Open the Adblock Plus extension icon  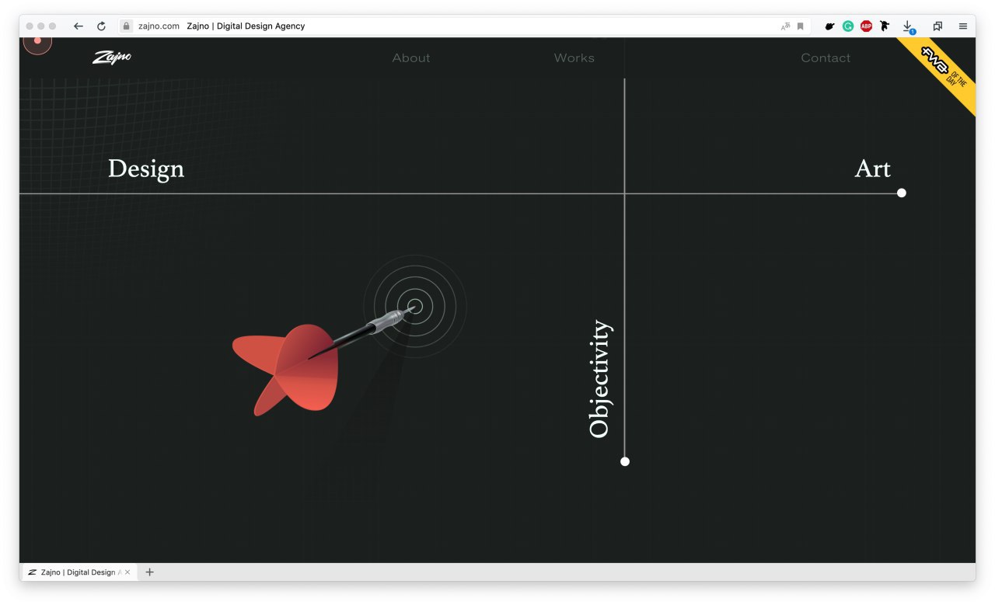(x=866, y=26)
